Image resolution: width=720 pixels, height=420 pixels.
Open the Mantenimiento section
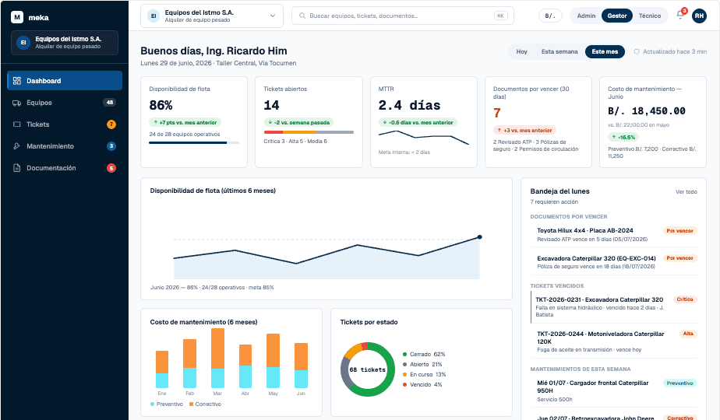[x=65, y=146]
